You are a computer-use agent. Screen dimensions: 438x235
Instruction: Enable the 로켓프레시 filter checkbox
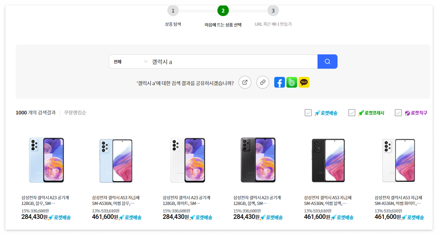(x=352, y=112)
